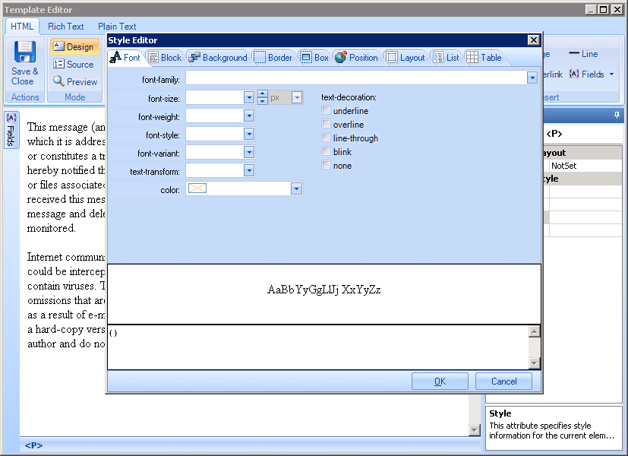Image resolution: width=628 pixels, height=456 pixels.
Task: Close the Style Editor dialog
Action: click(534, 40)
